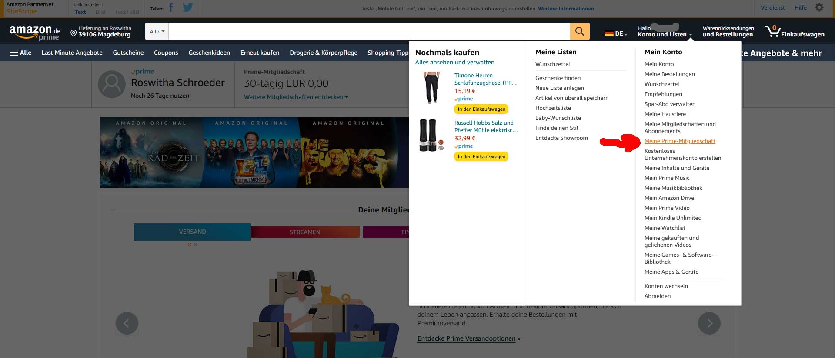This screenshot has height=358, width=835.
Task: Go to previous carousel slide arrow
Action: (127, 323)
